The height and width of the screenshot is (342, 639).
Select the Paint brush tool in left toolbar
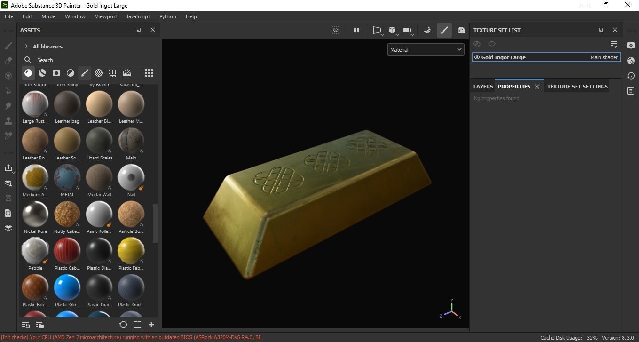(x=8, y=46)
